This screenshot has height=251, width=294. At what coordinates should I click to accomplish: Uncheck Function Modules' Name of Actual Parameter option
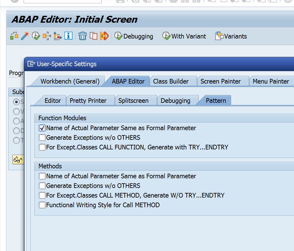tap(42, 128)
